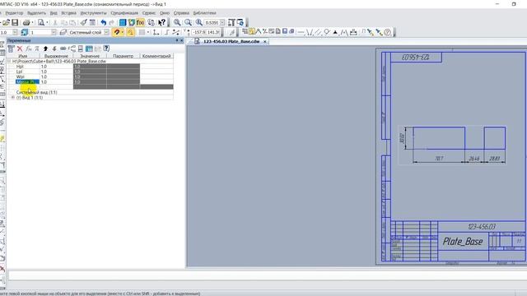Open the view number dropdown showing 1
Image resolution: width=527 pixels, height=296 pixels.
pyautogui.click(x=54, y=32)
